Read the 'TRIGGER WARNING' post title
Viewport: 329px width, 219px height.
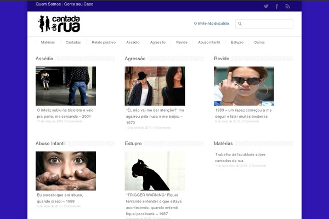tap(154, 204)
